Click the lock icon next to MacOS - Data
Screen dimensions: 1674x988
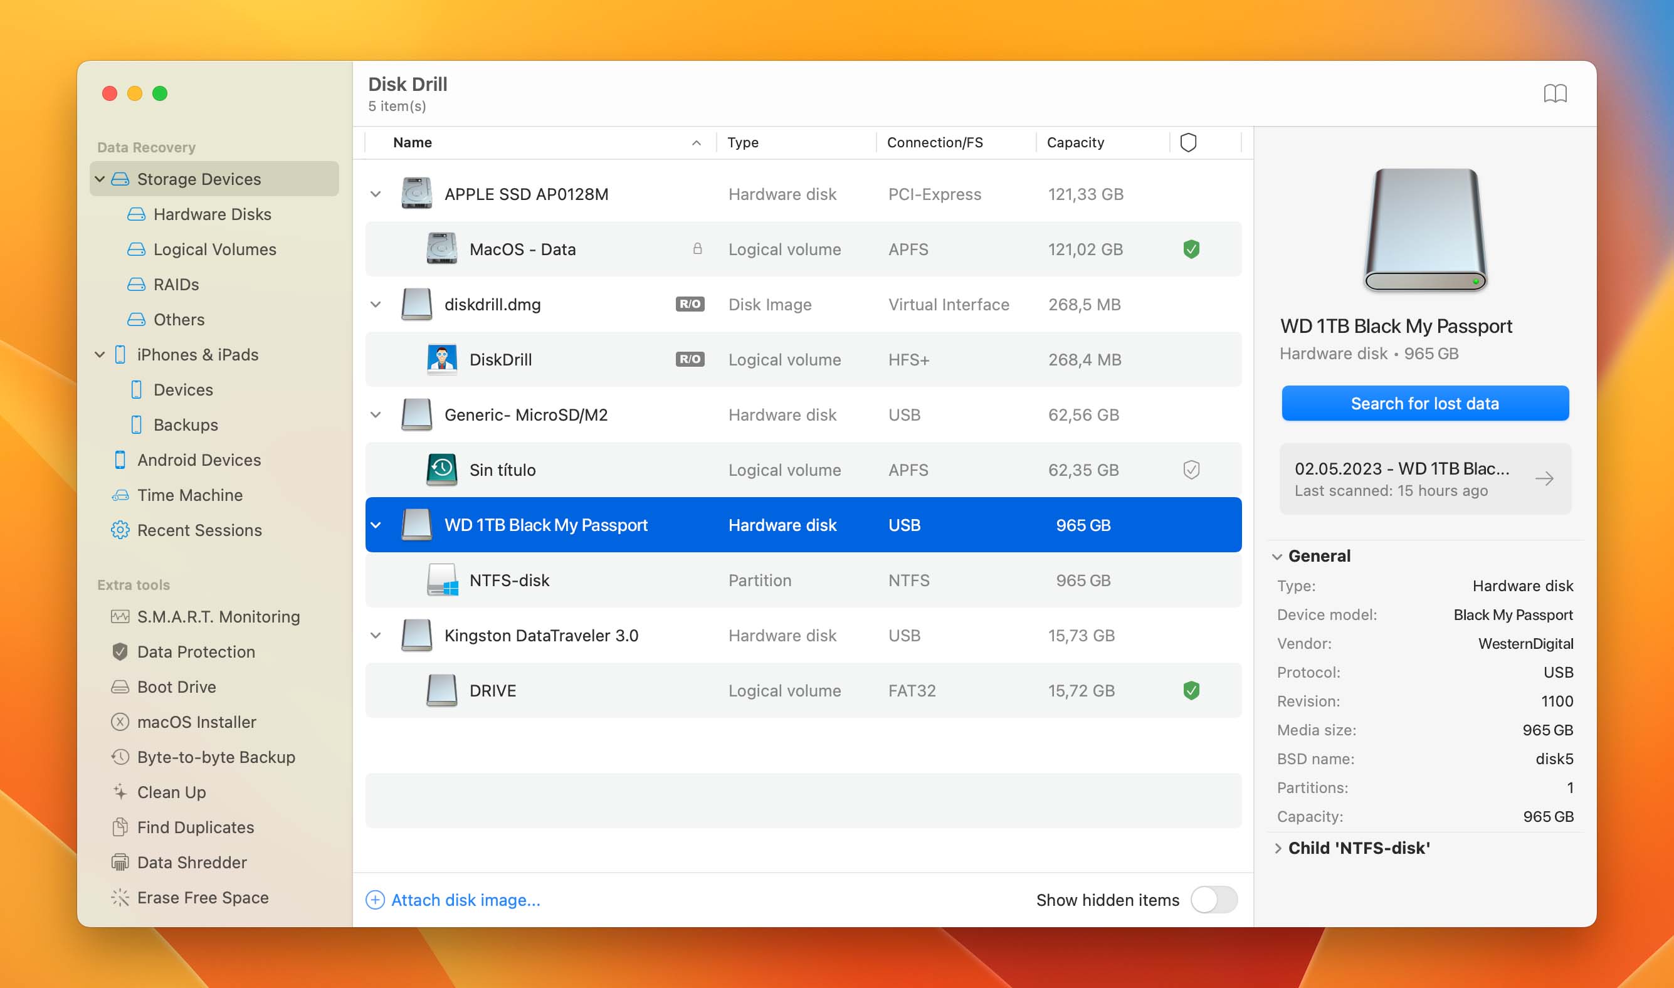(x=697, y=249)
